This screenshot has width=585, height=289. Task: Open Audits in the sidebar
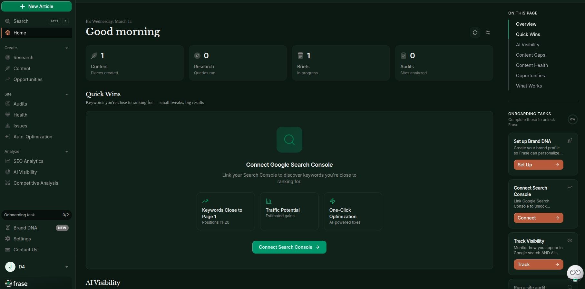[36, 104]
